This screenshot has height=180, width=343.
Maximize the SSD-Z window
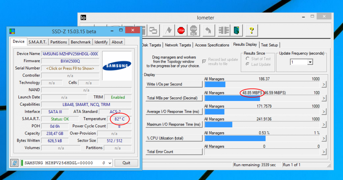point(121,30)
